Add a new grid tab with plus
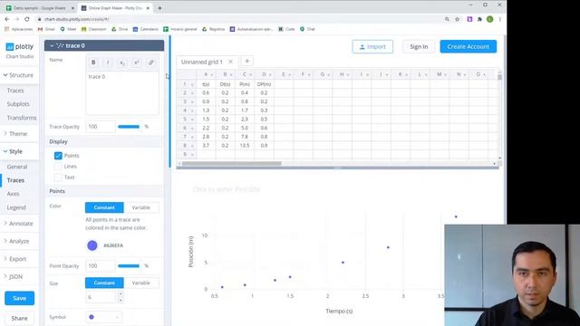 (247, 61)
